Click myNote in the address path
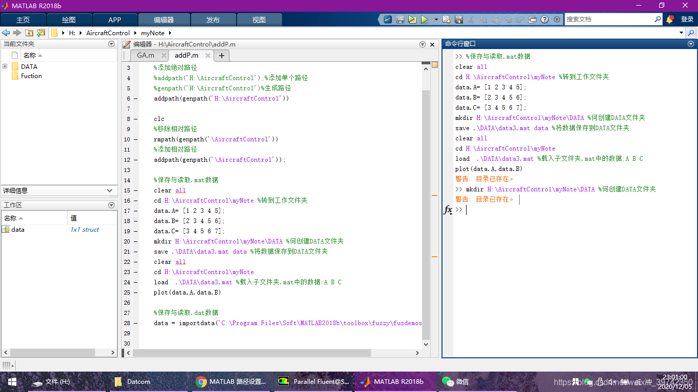The image size is (698, 392). click(x=153, y=33)
